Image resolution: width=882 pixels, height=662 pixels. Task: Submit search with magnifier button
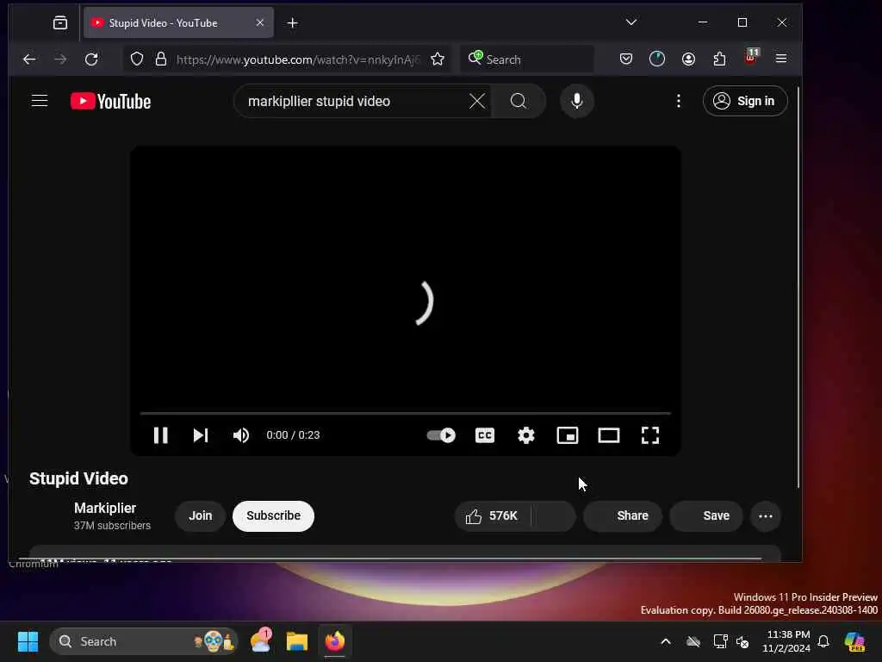tap(518, 102)
